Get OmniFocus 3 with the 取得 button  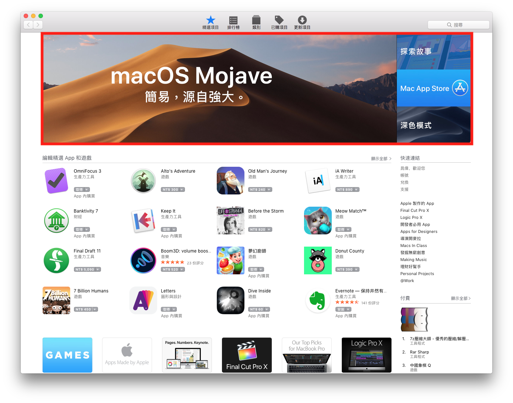click(79, 190)
